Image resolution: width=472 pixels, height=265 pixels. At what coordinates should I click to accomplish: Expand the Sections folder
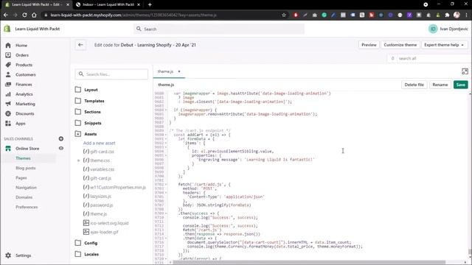pyautogui.click(x=92, y=112)
